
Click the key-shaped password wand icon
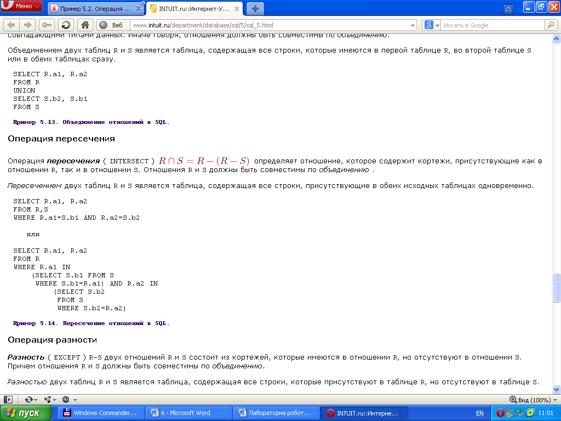point(47,25)
